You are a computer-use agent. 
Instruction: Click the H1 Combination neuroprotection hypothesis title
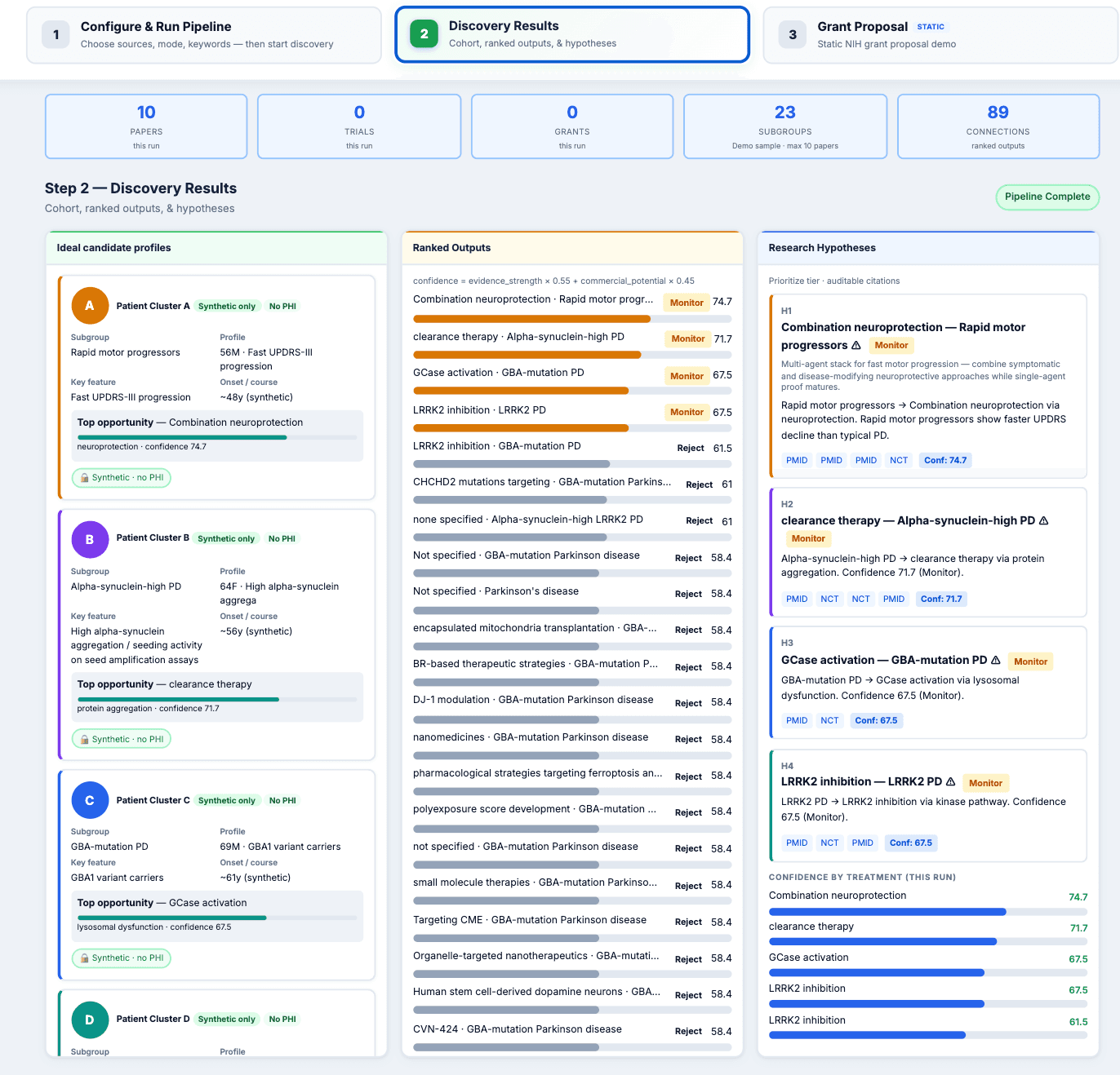[903, 336]
